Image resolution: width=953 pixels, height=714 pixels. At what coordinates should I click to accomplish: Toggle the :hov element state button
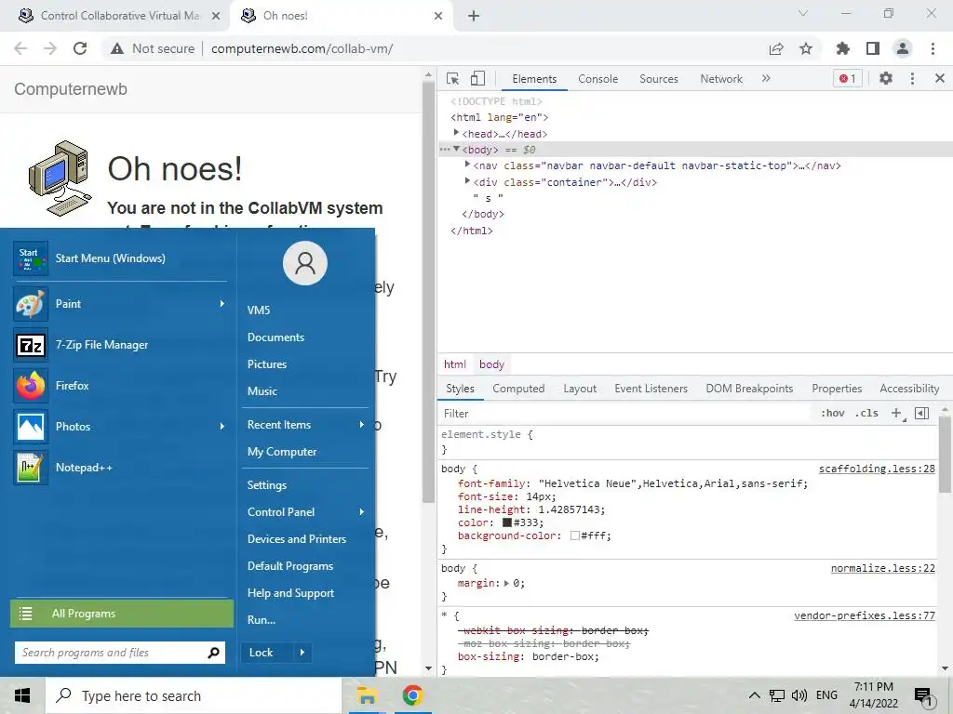coord(833,414)
